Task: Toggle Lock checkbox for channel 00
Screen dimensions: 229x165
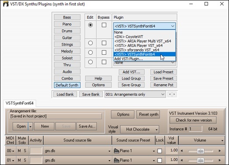Action: (160, 151)
